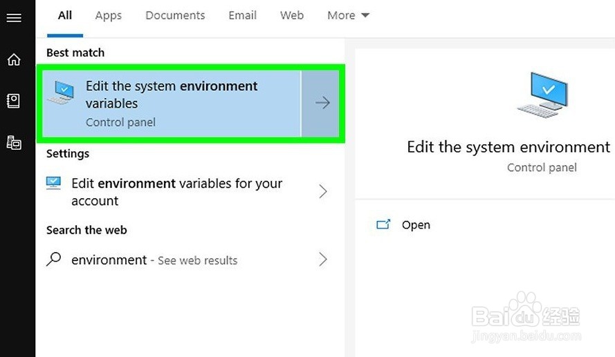This screenshot has height=357, width=615.
Task: Switch to the Apps tab
Action: tap(108, 15)
